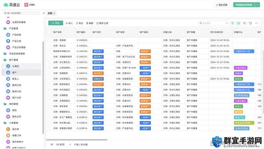Click 客户名称 column header
Screen dimensions: 264x149
pos(57,32)
